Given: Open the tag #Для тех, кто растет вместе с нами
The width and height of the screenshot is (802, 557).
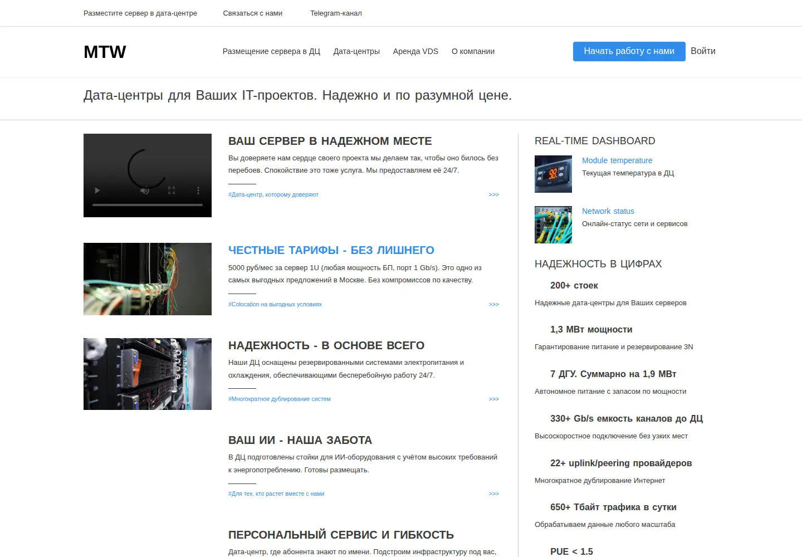Looking at the screenshot, I should [x=276, y=494].
